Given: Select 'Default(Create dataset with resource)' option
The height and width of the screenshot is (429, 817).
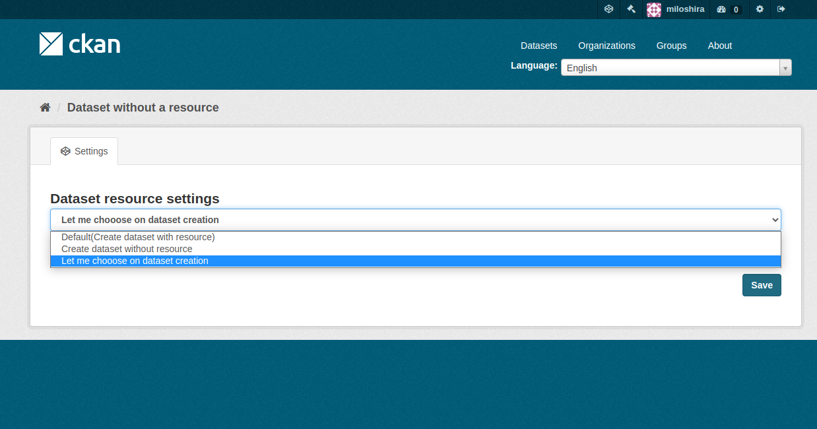Looking at the screenshot, I should pos(137,237).
